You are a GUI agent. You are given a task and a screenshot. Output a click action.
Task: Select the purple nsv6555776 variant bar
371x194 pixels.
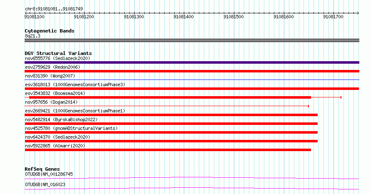[192, 62]
